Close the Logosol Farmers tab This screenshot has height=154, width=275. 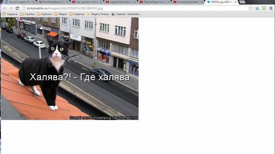pos(134,2)
